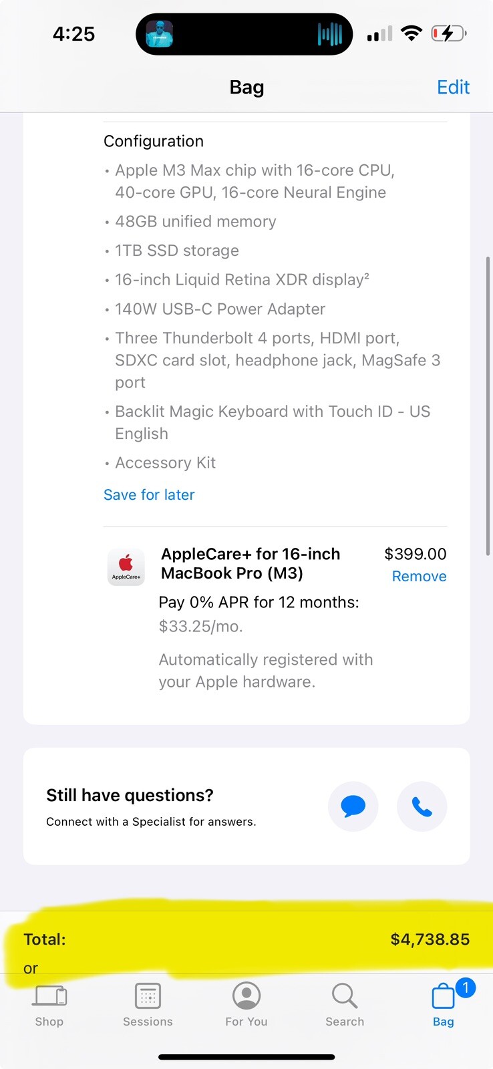Tap the Dynamic Island now-playing thumbnail
This screenshot has width=493, height=1069.
[160, 33]
